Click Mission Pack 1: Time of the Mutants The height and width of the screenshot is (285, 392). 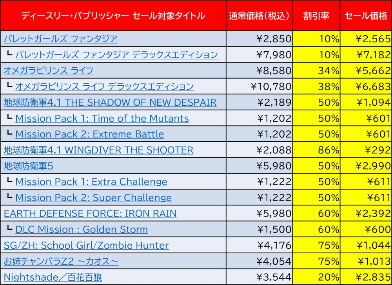(x=102, y=118)
